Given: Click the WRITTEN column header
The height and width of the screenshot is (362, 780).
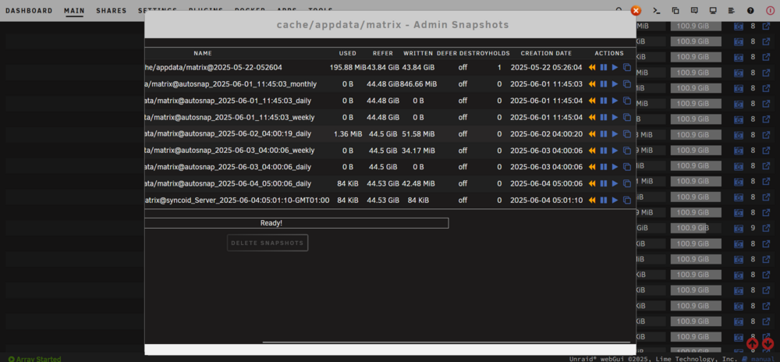Looking at the screenshot, I should click(418, 53).
